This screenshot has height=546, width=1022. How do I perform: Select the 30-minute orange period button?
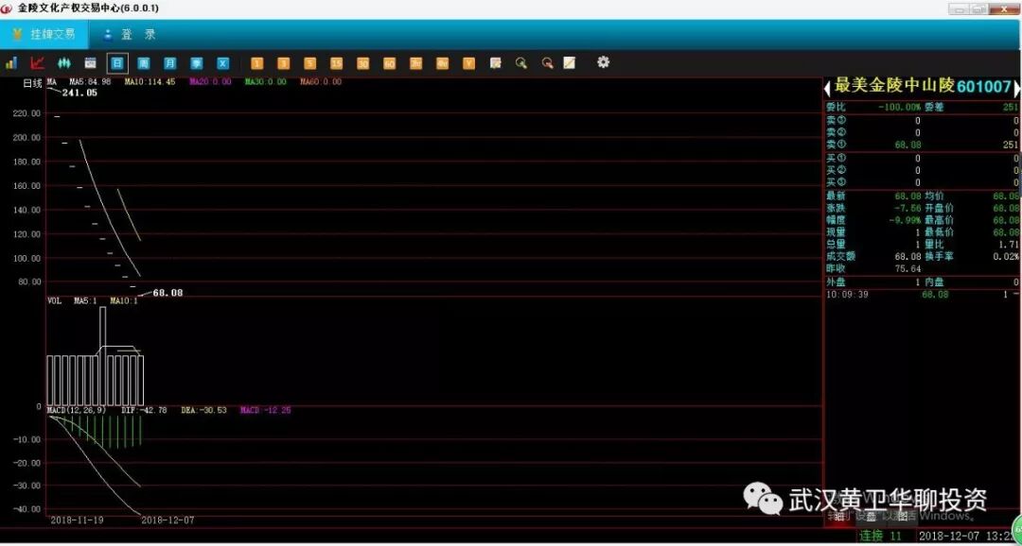(x=363, y=63)
